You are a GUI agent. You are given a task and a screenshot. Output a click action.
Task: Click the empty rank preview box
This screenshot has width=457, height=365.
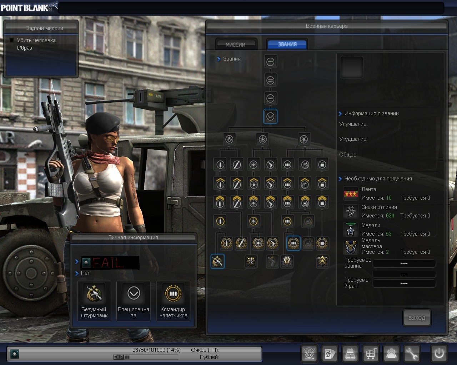351,67
